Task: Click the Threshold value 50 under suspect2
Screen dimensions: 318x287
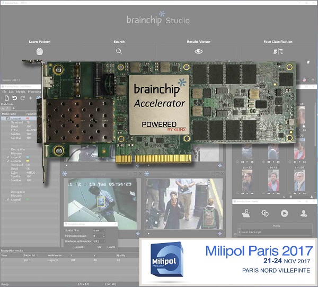Action: coord(28,165)
